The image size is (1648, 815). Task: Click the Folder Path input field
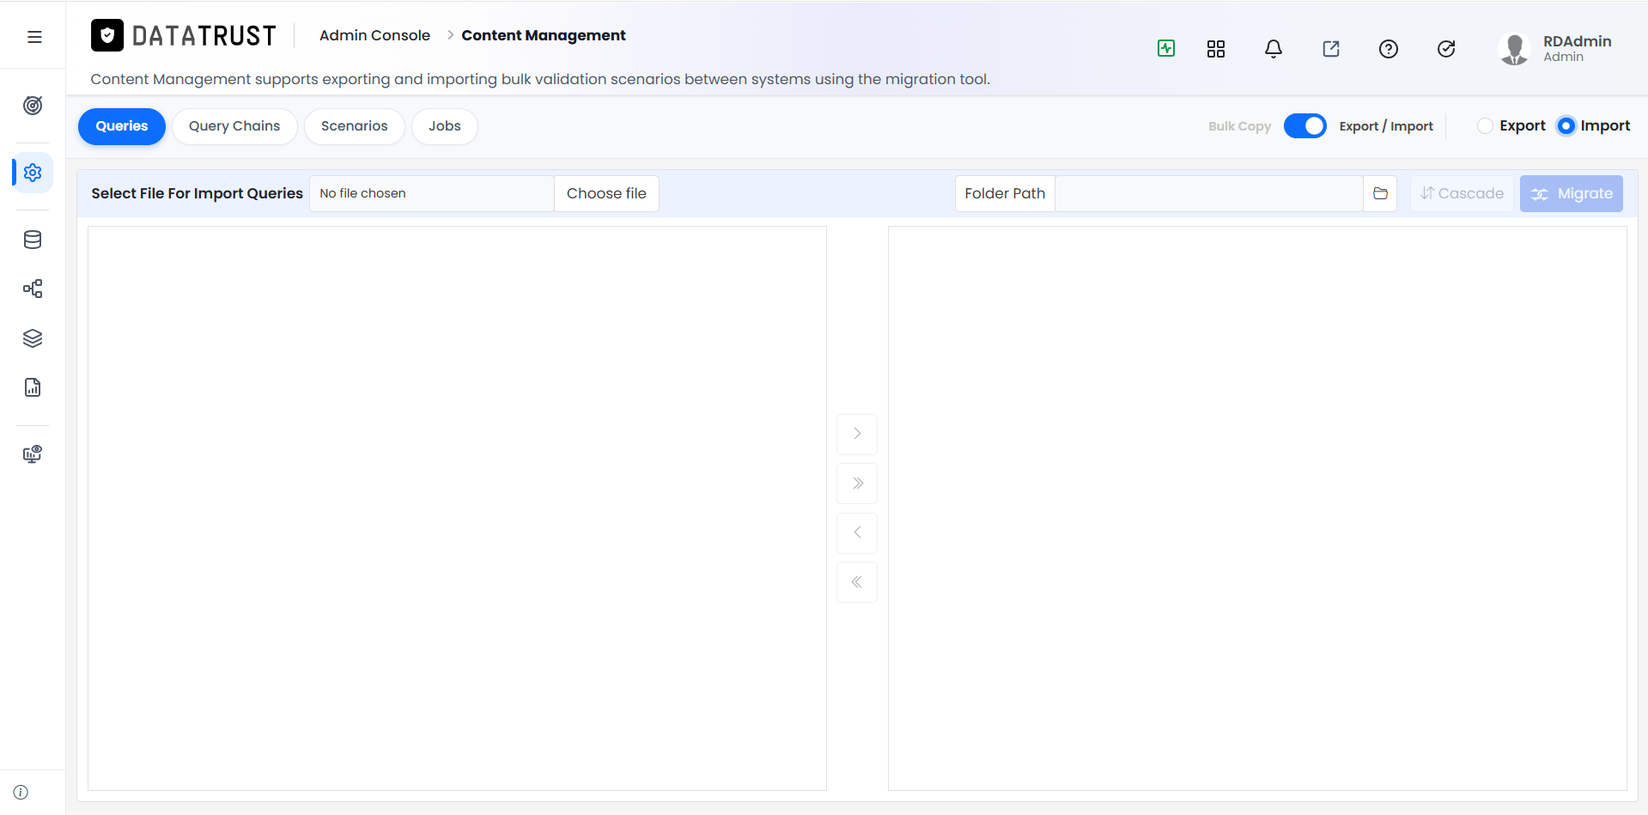(1209, 193)
